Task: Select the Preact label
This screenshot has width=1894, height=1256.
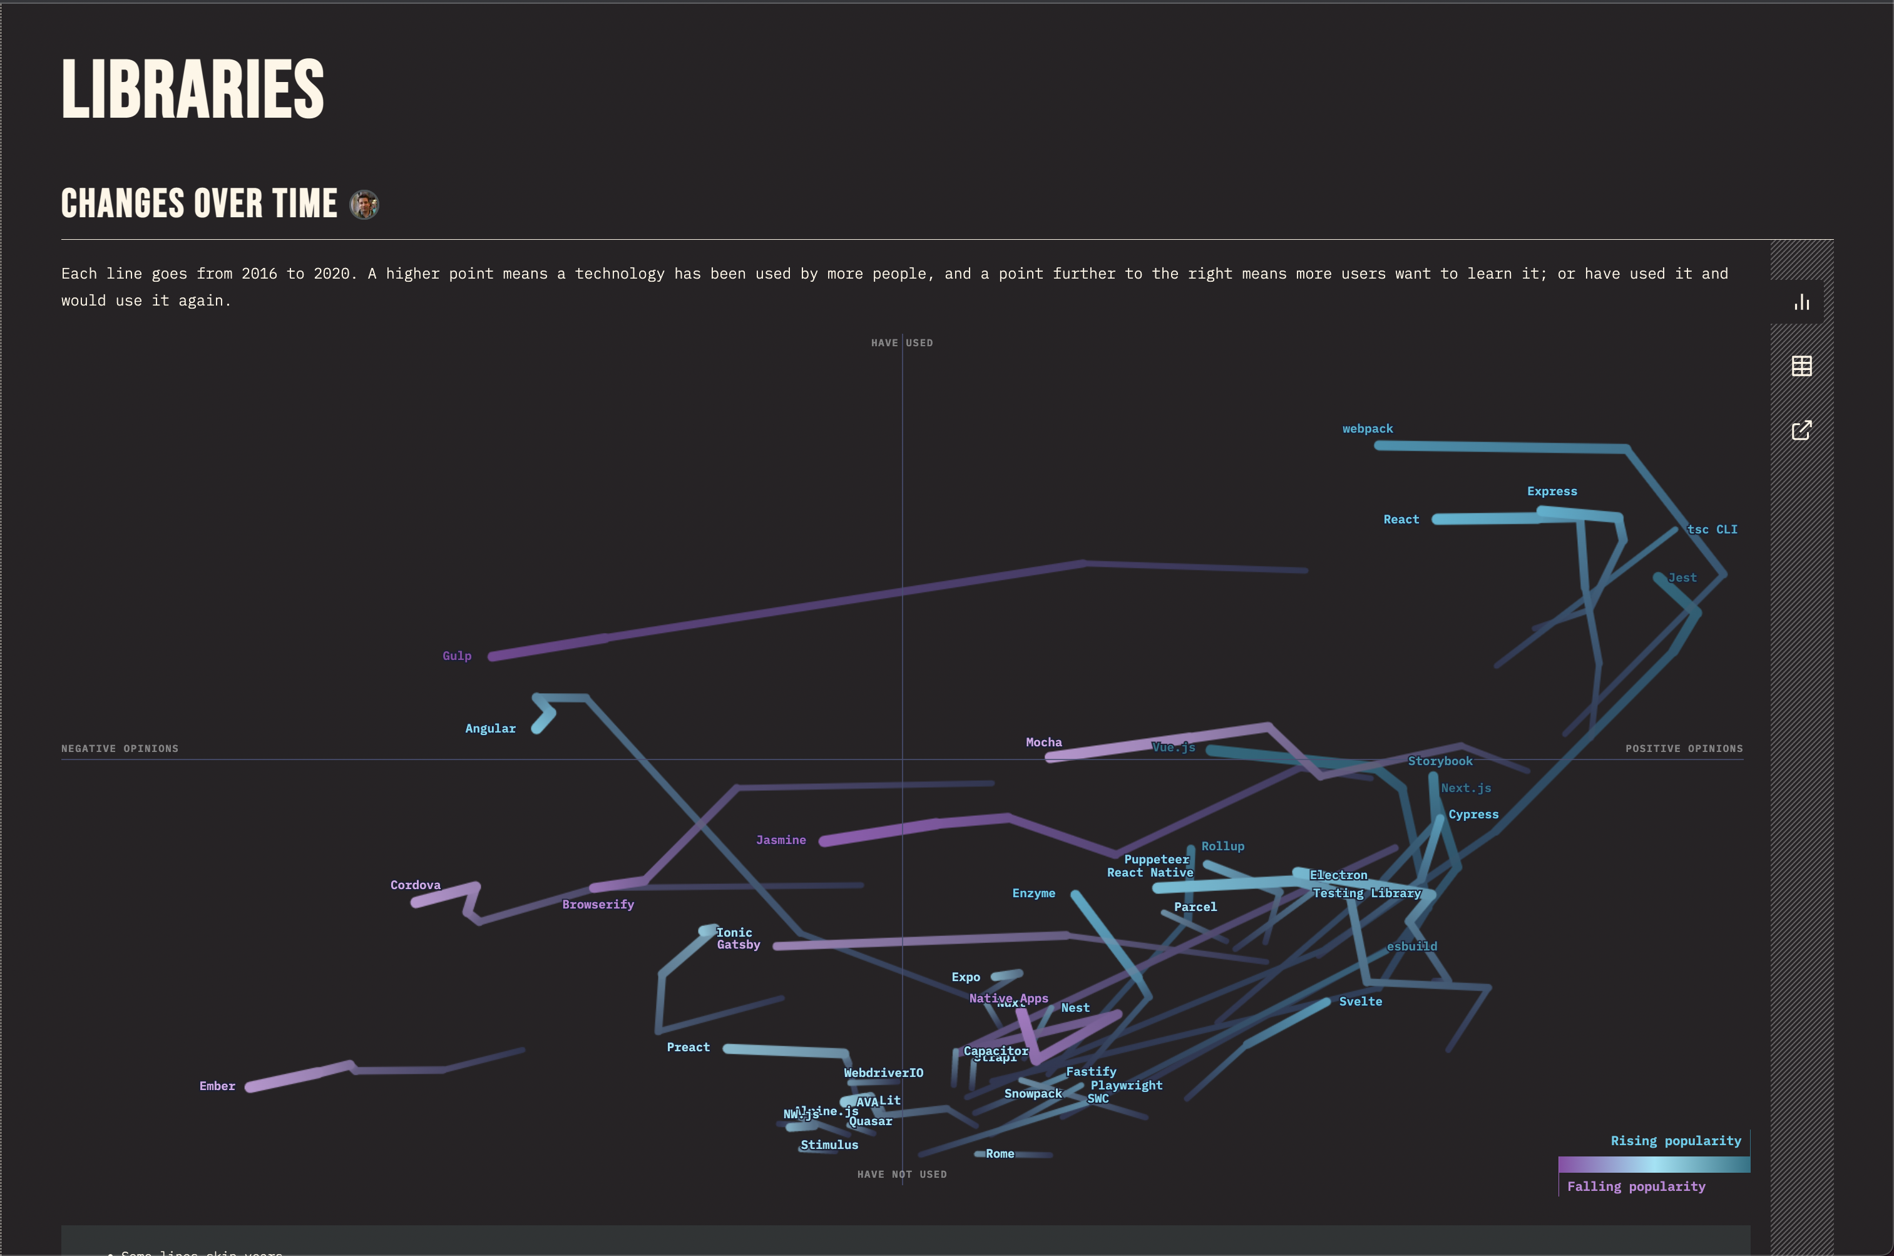Action: click(x=688, y=1047)
